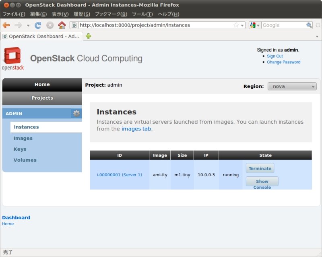Select Keys in the sidebar
The height and width of the screenshot is (257, 322).
tap(20, 149)
